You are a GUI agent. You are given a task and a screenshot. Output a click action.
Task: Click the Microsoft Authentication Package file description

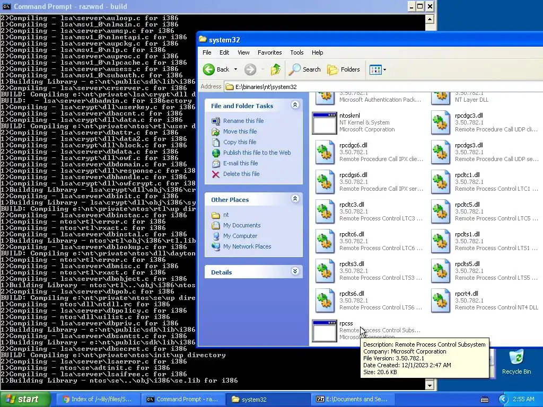point(380,100)
